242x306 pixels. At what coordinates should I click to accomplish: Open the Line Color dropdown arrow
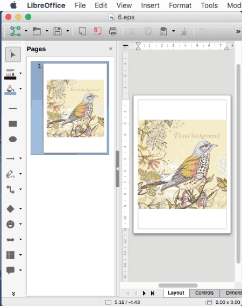point(20,73)
